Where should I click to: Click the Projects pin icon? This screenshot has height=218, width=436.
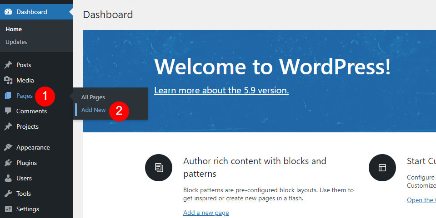pos(8,126)
